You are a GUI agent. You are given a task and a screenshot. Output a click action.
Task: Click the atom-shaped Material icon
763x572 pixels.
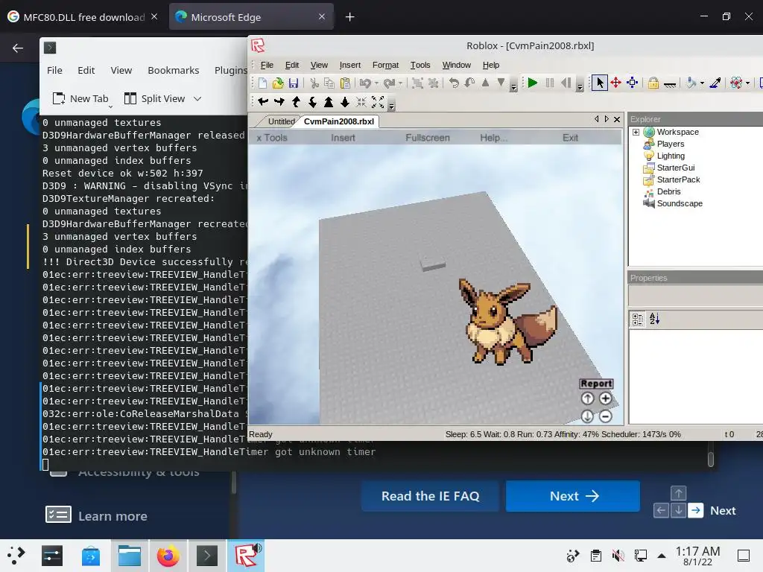(736, 83)
